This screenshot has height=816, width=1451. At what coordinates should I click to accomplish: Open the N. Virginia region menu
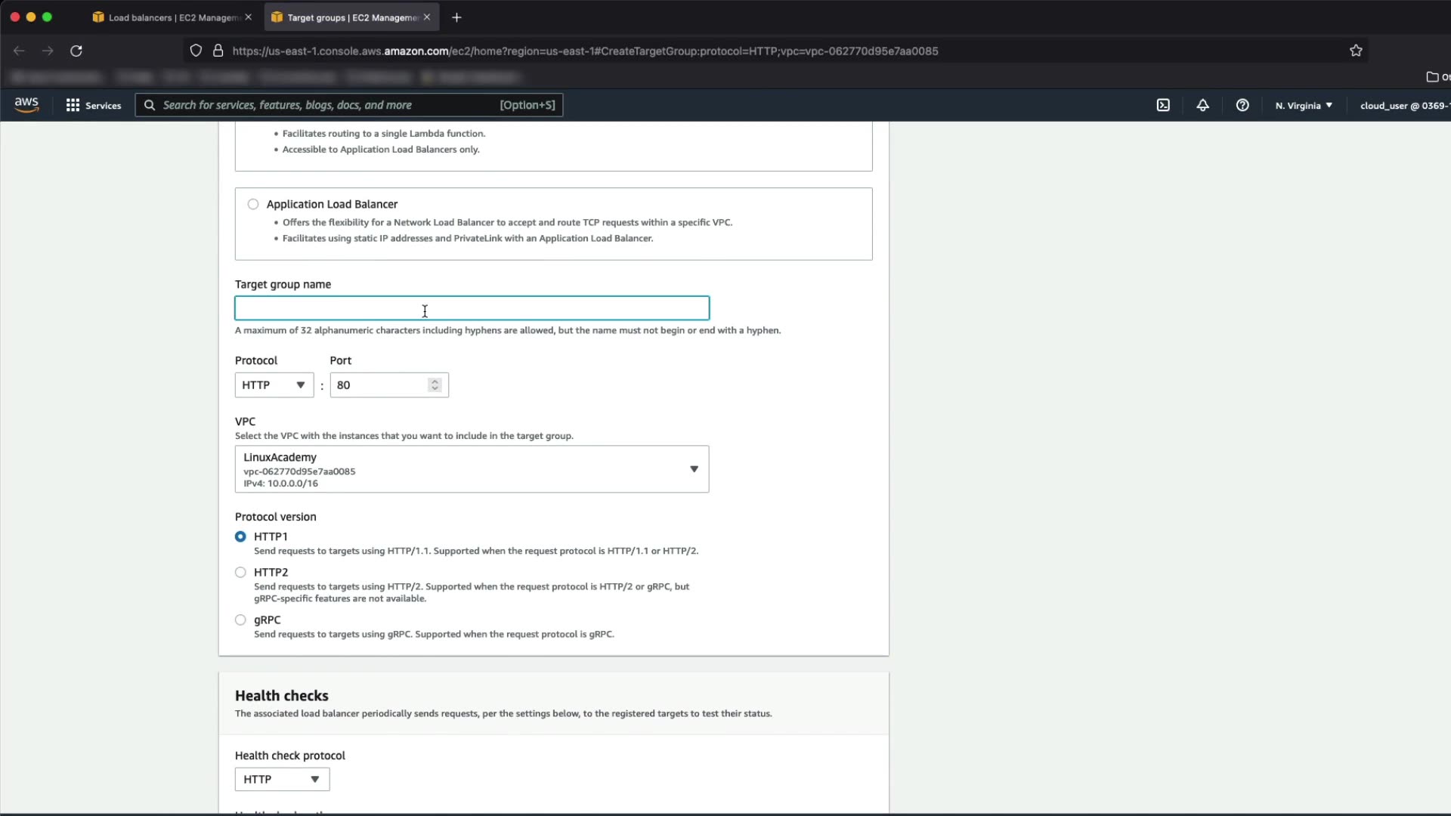coord(1304,105)
